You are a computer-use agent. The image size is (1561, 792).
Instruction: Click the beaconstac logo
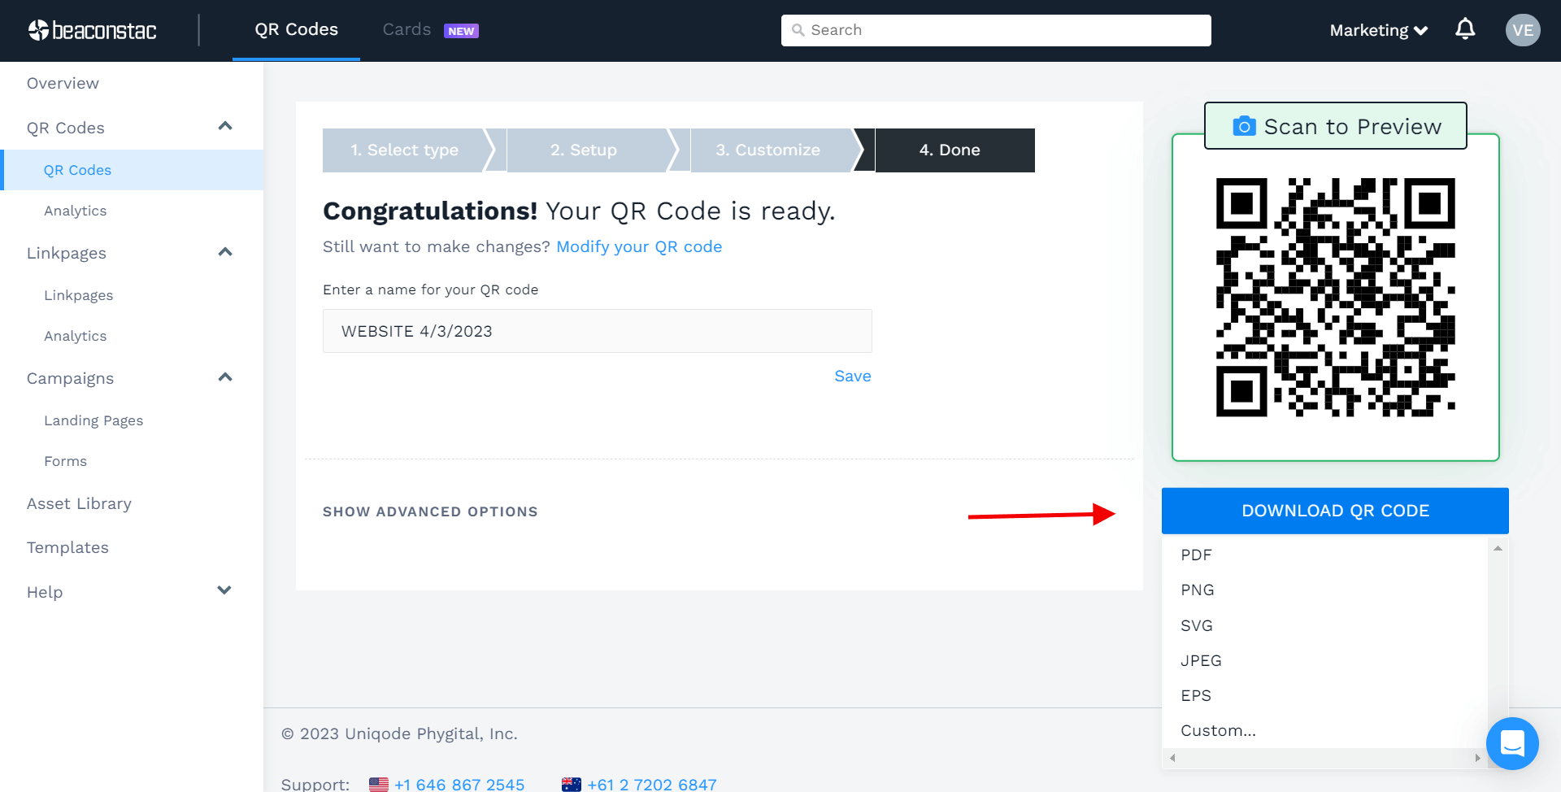[x=92, y=30]
